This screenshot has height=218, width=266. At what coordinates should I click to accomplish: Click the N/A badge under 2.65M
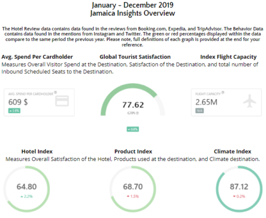[199, 111]
